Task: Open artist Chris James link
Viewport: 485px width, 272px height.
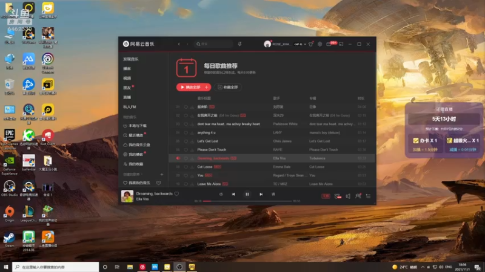Action: tap(282, 141)
